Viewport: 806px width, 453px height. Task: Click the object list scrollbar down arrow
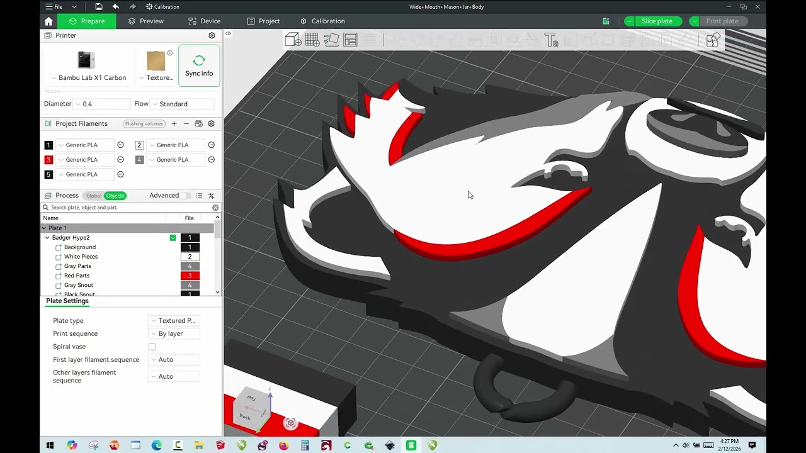point(218,292)
